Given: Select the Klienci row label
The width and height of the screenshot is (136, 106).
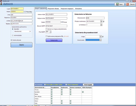Looking at the screenshot, I should (36, 101).
